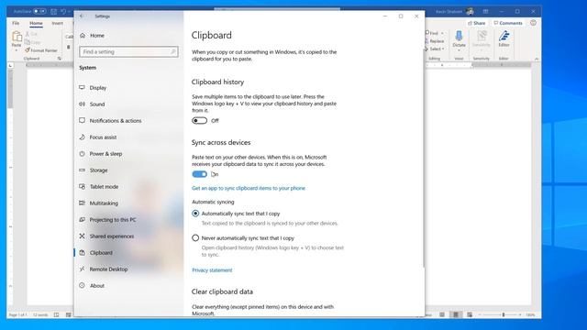Open Display settings in sidebar
The height and width of the screenshot is (330, 587).
[x=93, y=88]
